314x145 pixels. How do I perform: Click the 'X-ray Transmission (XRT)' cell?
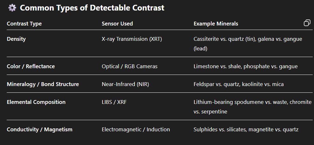point(132,39)
